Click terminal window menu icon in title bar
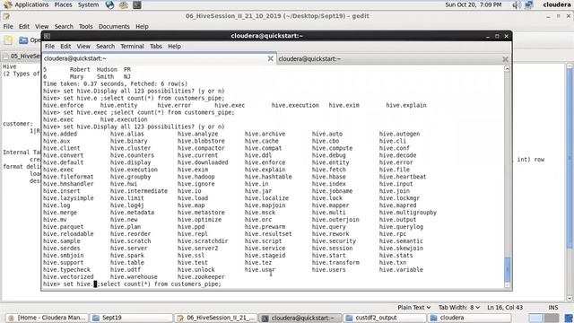Image resolution: width=574 pixels, height=323 pixels. [x=47, y=36]
